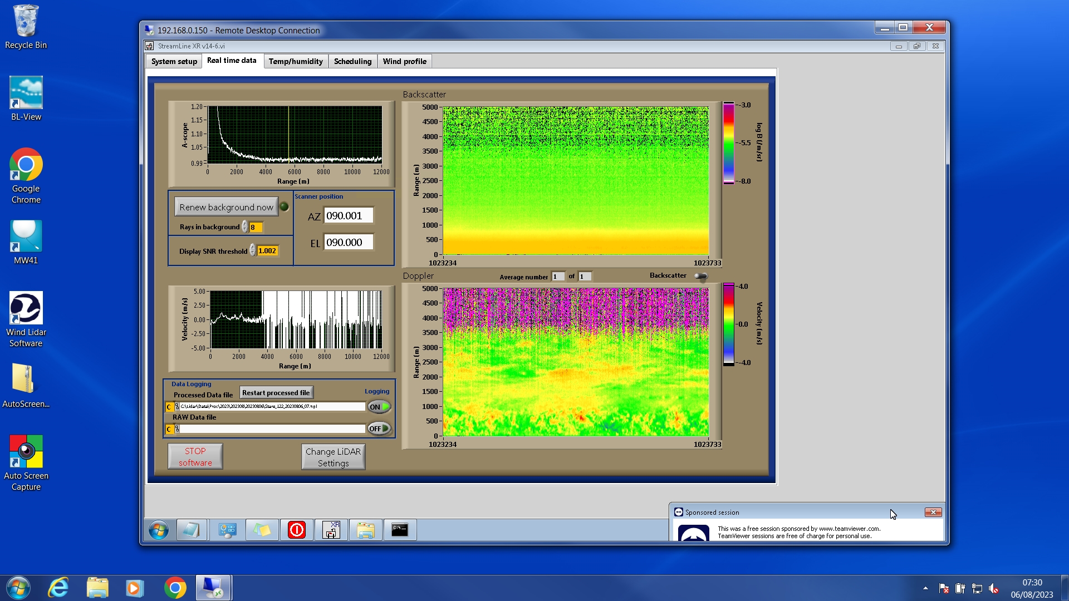
Task: Launch Auto Screen Capture desktop icon
Action: [x=26, y=463]
